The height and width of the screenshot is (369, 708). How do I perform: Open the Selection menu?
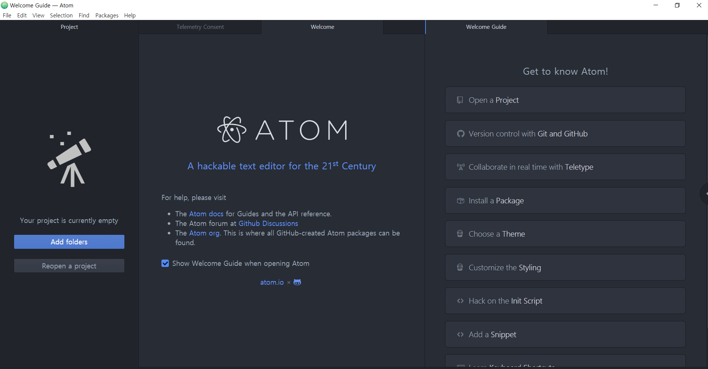pos(61,15)
